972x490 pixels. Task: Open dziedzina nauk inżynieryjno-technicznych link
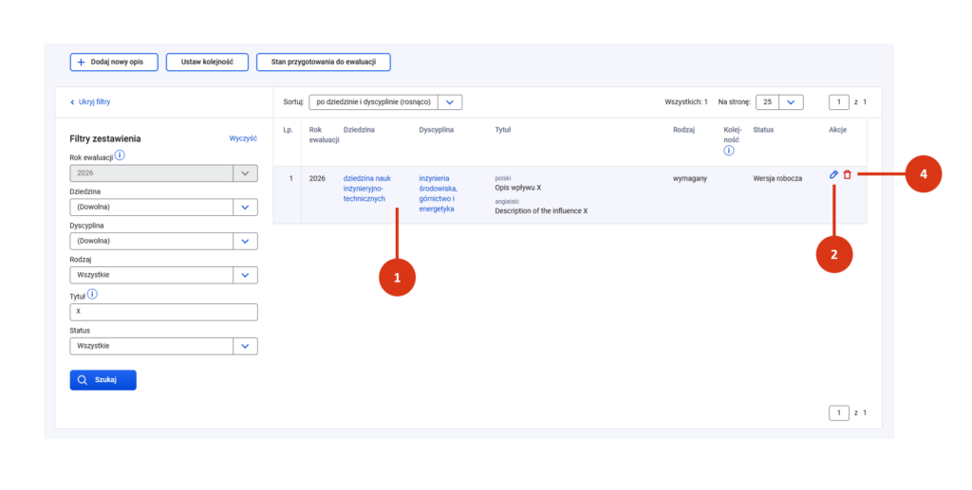point(365,189)
